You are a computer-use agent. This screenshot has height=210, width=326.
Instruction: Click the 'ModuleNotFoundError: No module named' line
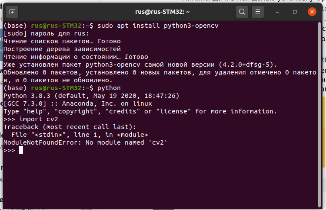tap(85, 142)
